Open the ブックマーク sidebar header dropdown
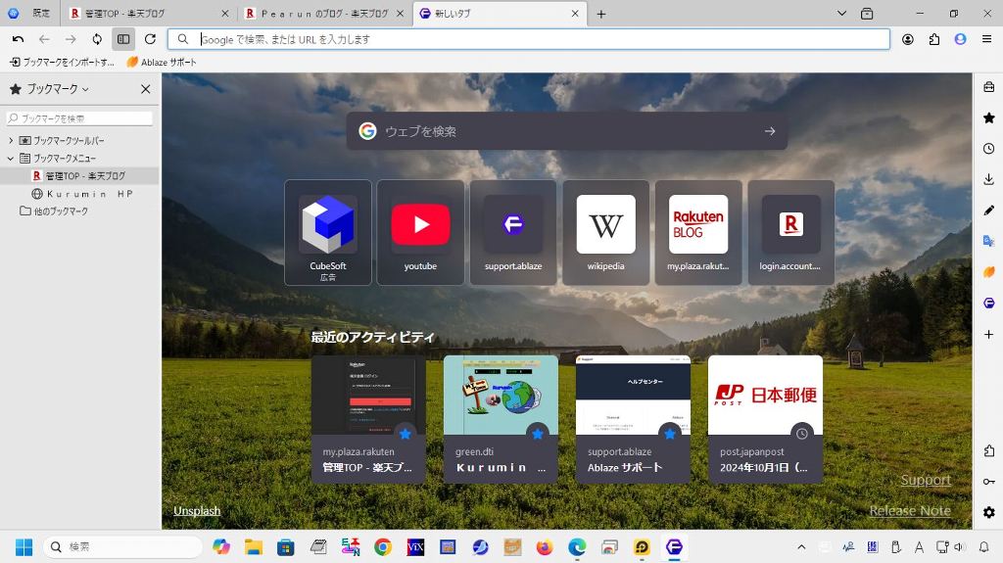Viewport: 1003px width, 563px height. (57, 89)
